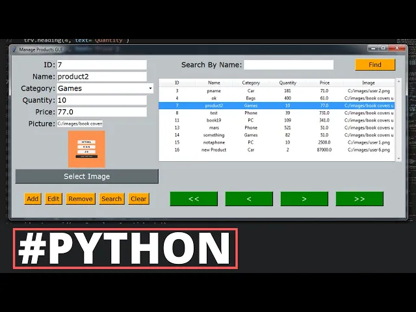This screenshot has width=416, height=312.
Task: Select the row named test
Action: point(276,112)
